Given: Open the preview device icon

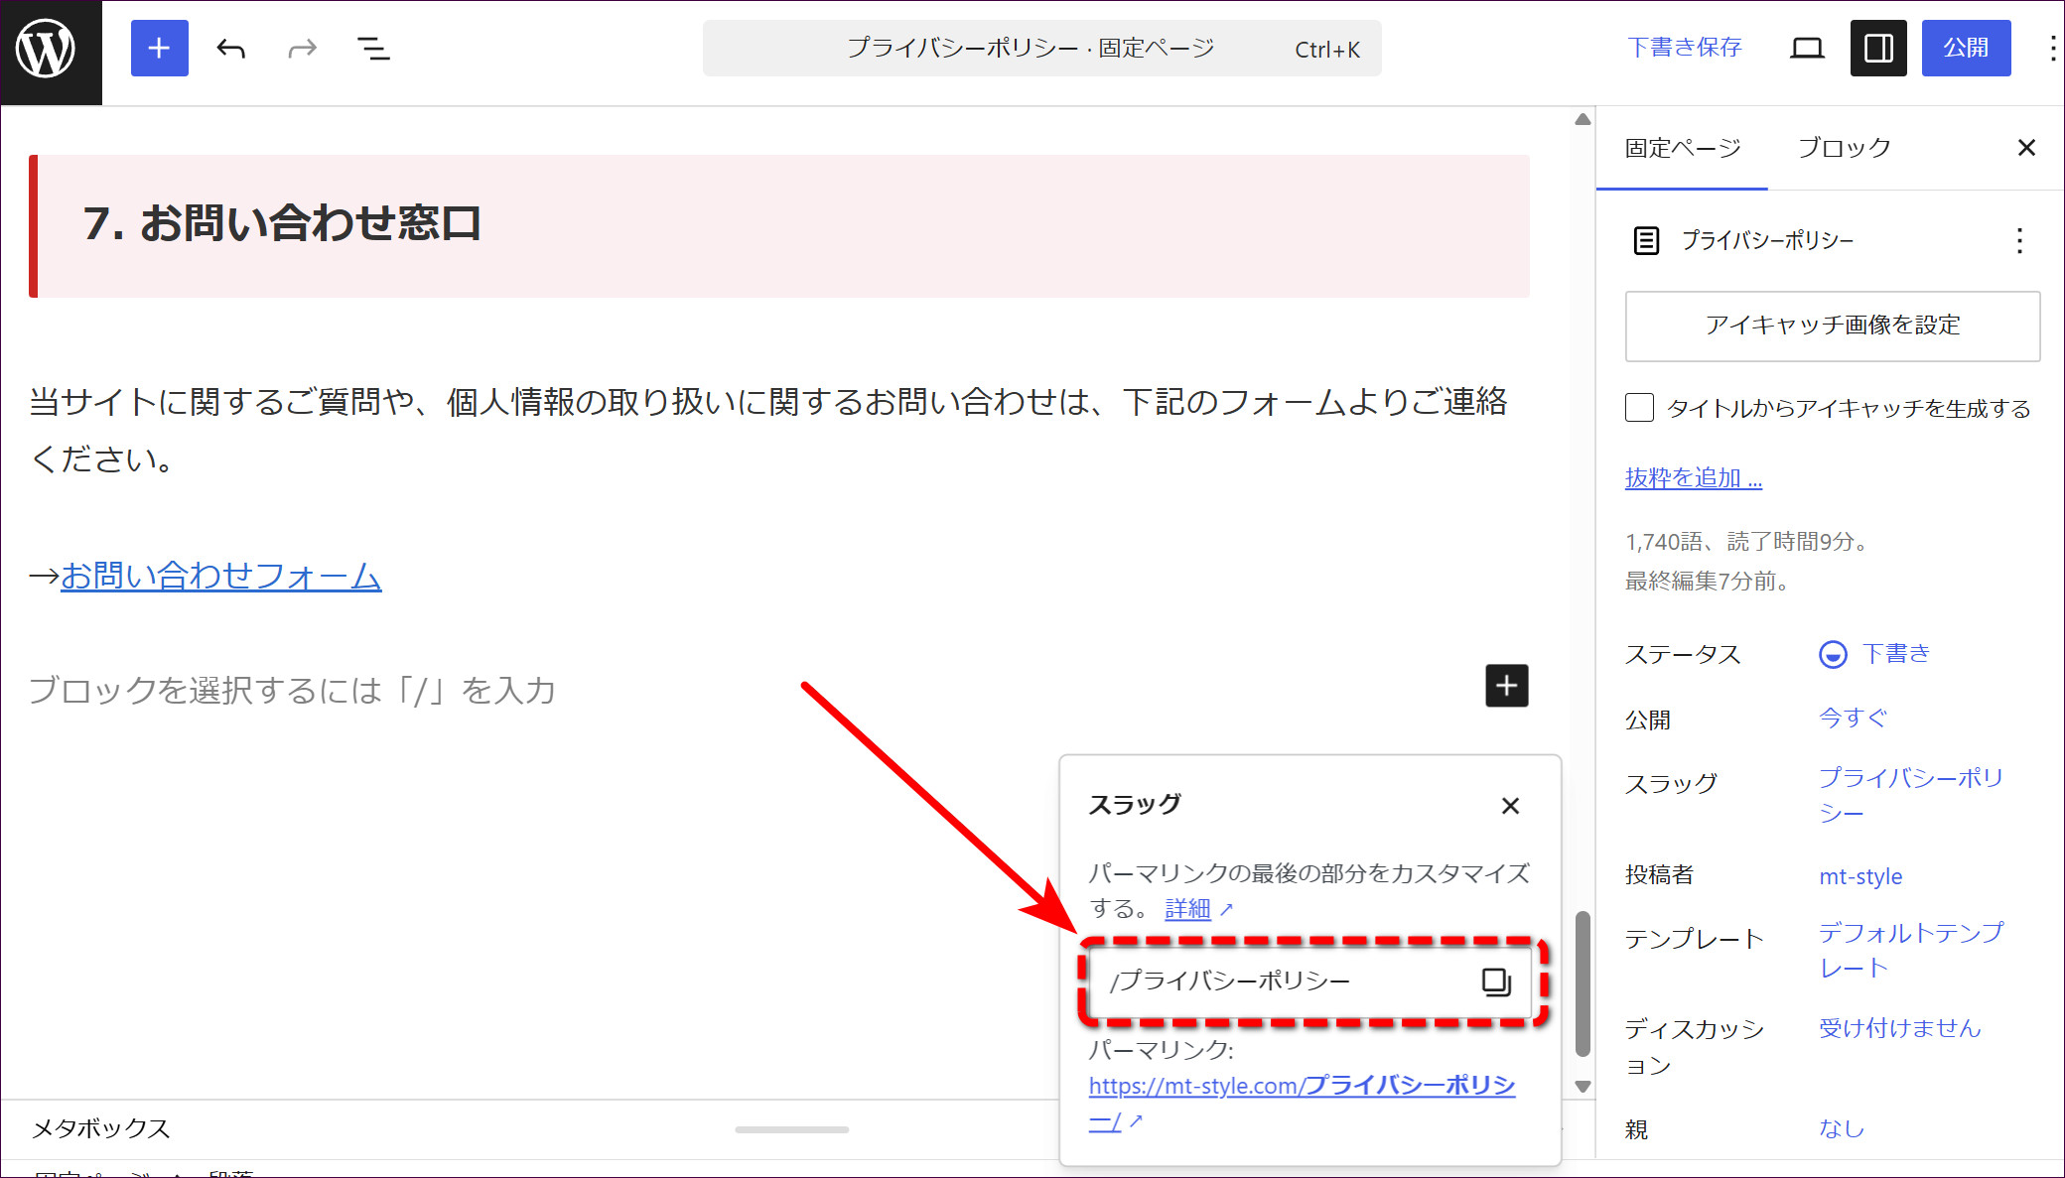Looking at the screenshot, I should 1807,49.
